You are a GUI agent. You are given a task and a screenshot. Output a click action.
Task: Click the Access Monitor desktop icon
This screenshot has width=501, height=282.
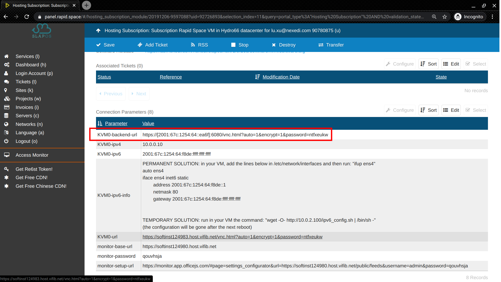point(7,155)
